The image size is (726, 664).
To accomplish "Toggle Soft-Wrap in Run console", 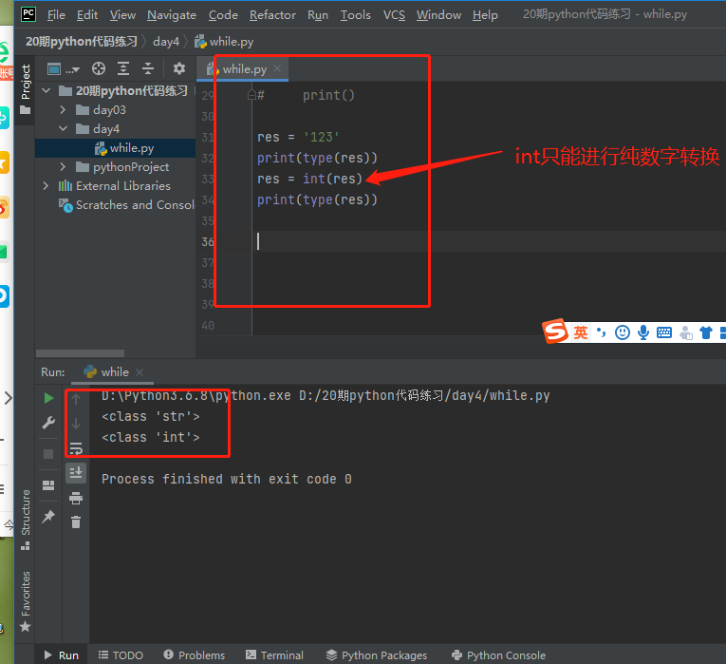I will click(x=76, y=448).
